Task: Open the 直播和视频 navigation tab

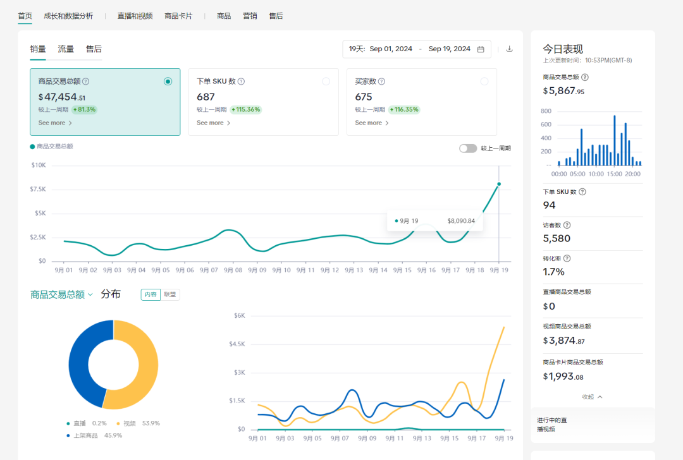Action: coord(135,16)
